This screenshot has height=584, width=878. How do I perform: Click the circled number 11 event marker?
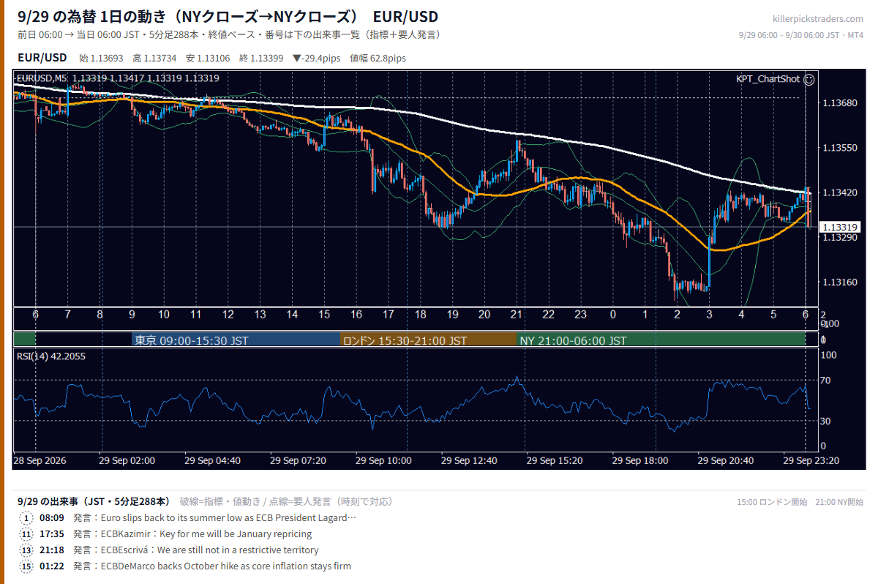click(x=27, y=534)
